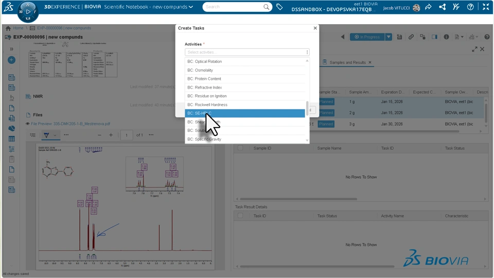Image resolution: width=494 pixels, height=278 pixels.
Task: Select BC: Refractive Index activity
Action: pos(245,88)
